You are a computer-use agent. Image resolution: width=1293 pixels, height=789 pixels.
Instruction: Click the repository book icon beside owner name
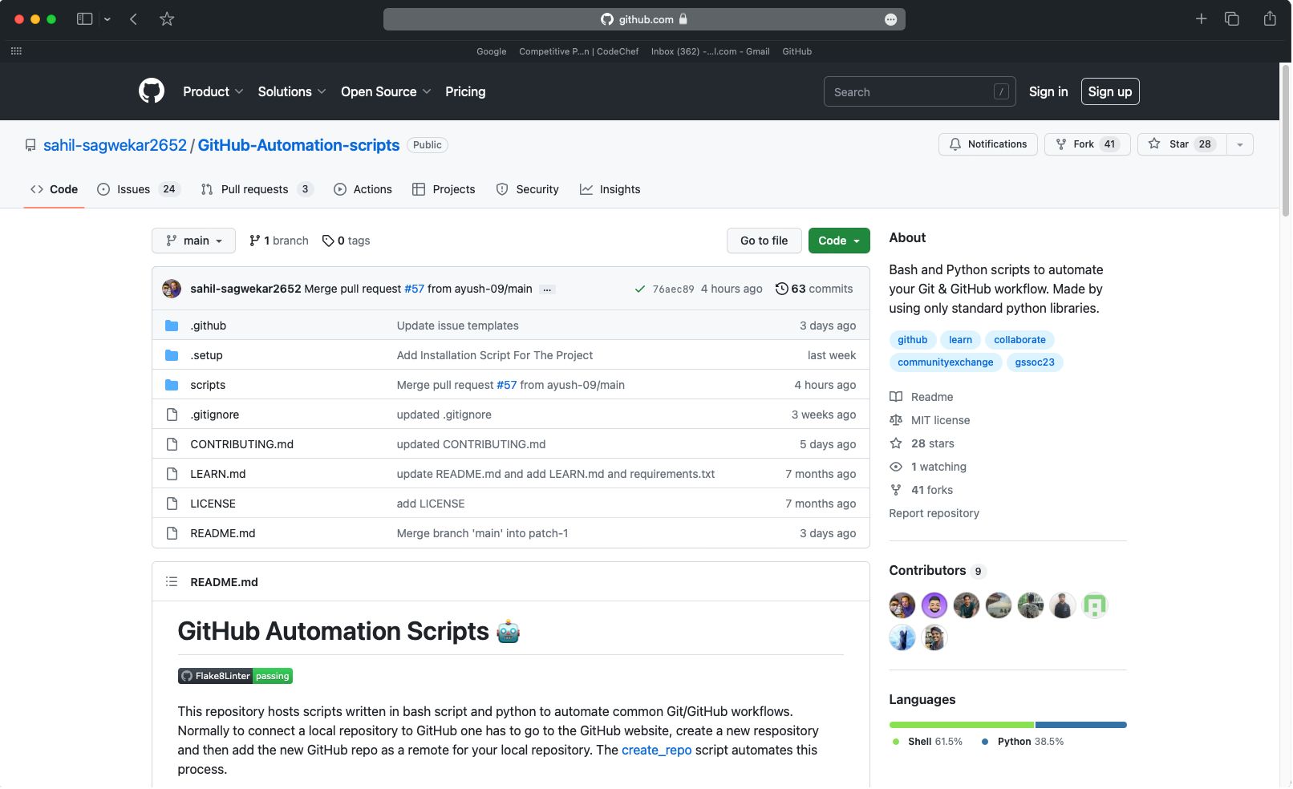30,145
